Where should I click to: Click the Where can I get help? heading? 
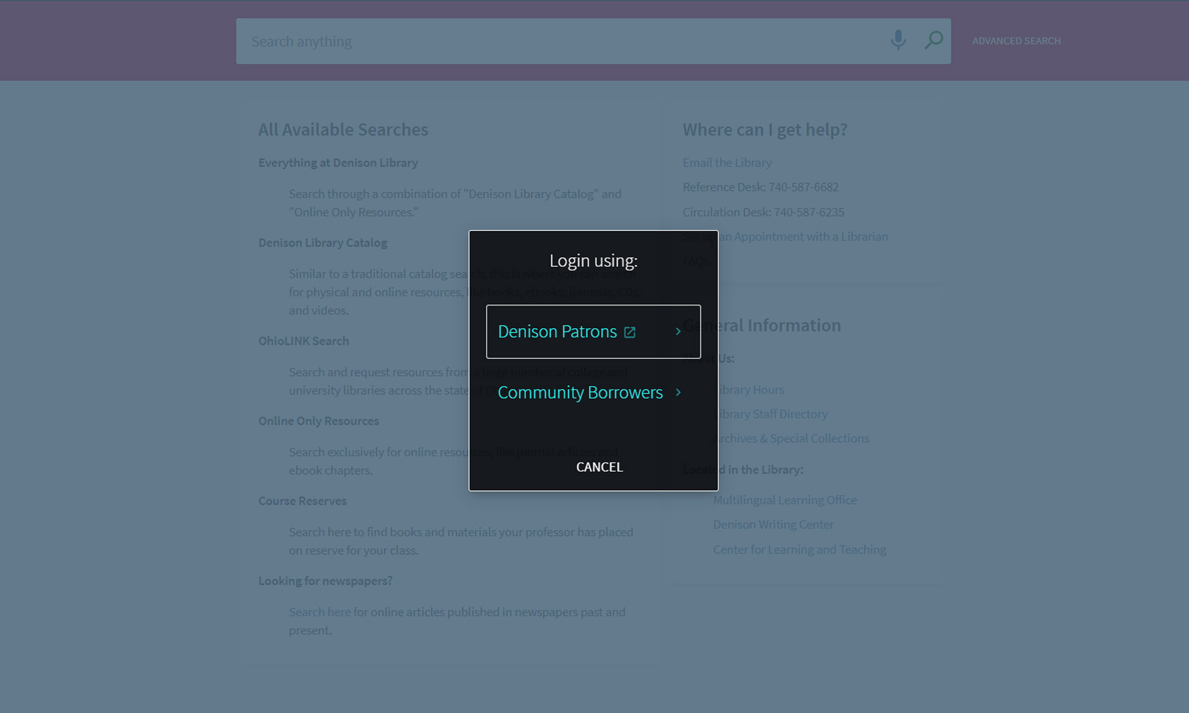click(765, 130)
